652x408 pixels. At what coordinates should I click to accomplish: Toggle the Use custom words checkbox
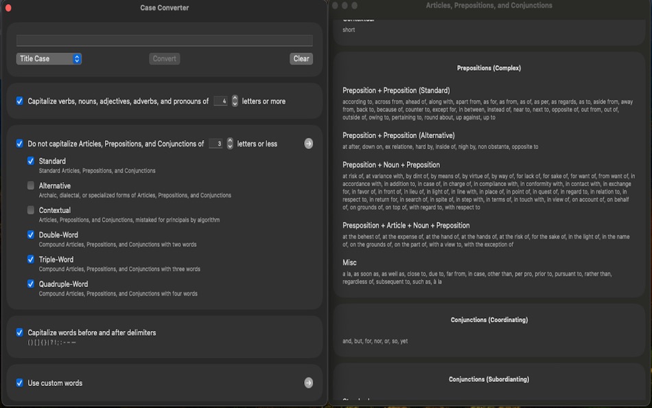click(19, 383)
